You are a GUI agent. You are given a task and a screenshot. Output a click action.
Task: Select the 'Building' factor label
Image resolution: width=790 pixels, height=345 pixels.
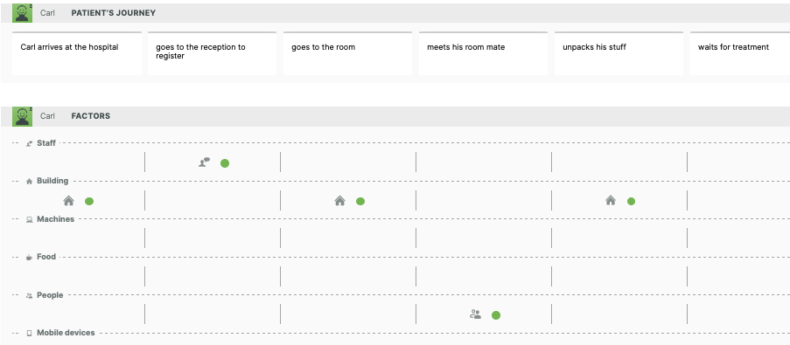pyautogui.click(x=52, y=181)
